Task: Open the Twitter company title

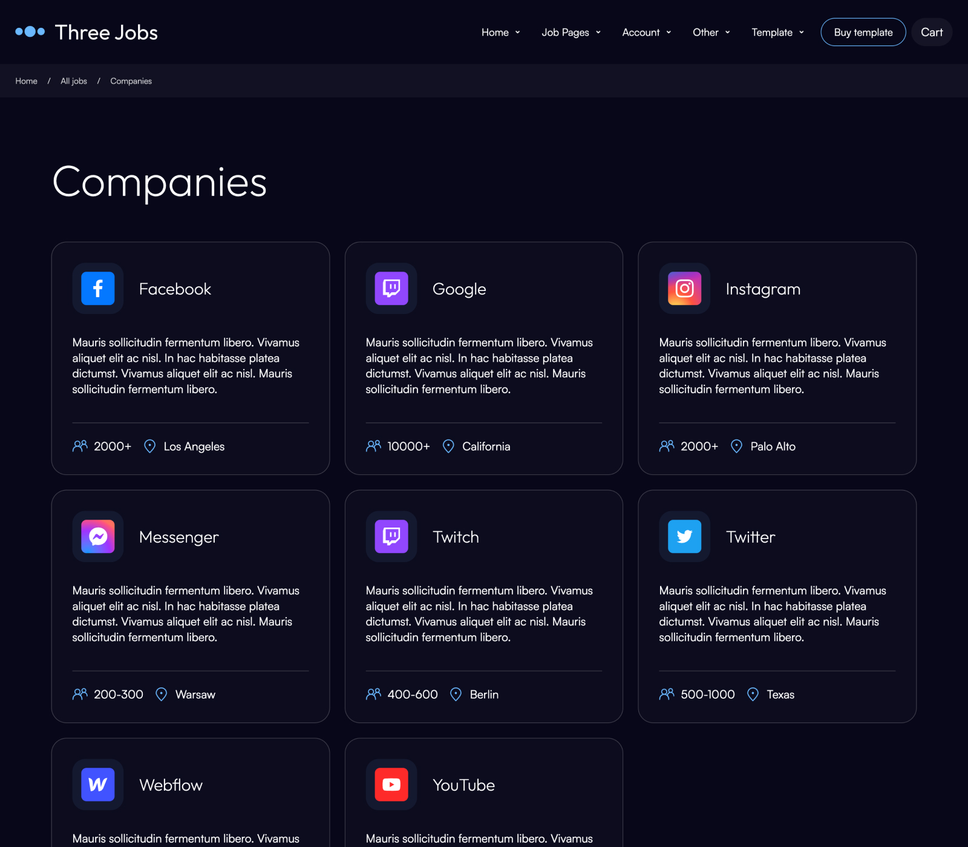Action: click(750, 537)
